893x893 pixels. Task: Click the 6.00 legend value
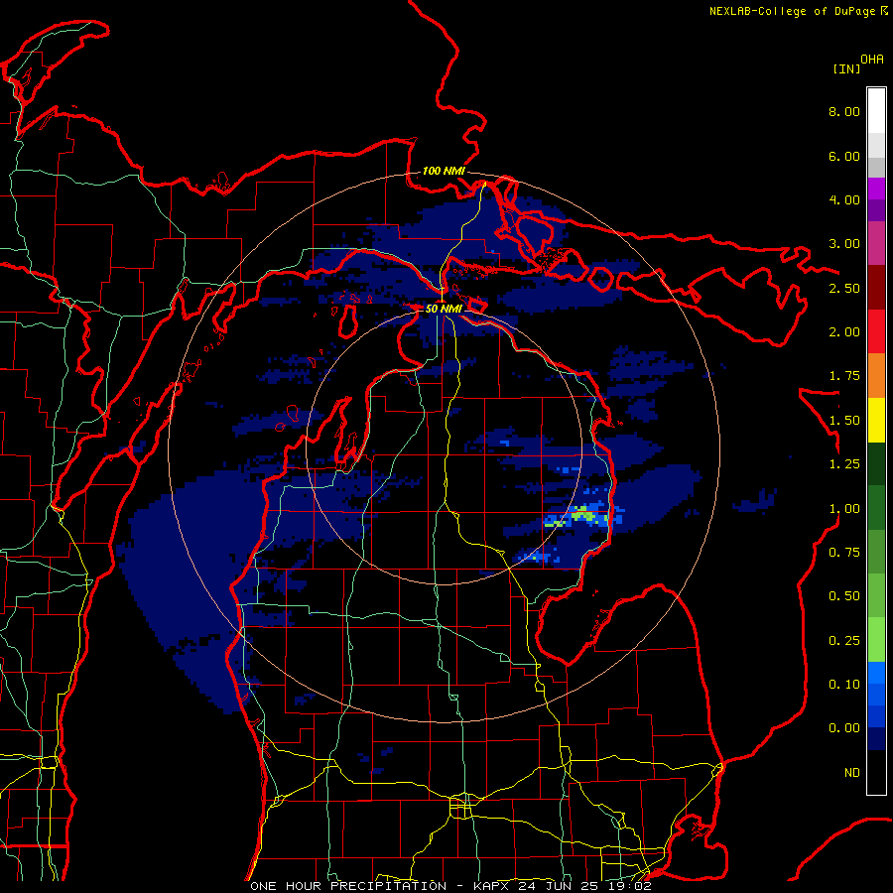click(x=844, y=156)
